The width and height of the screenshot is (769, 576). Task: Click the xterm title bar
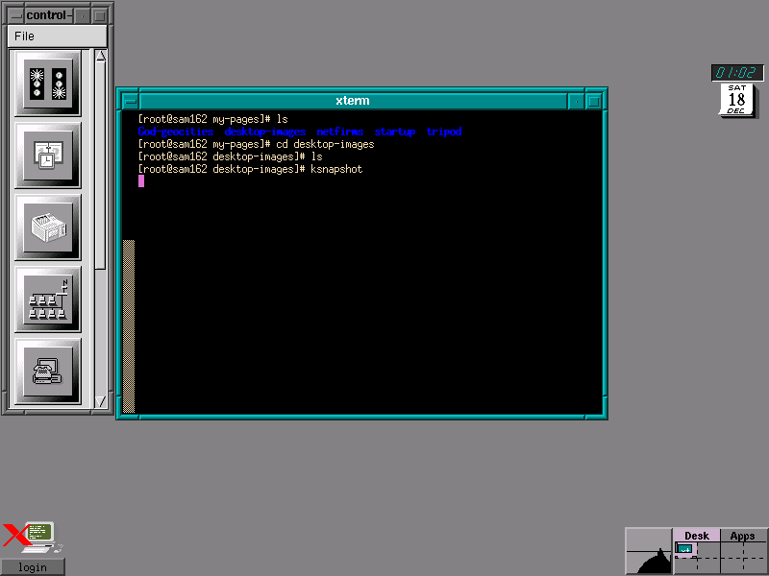353,101
